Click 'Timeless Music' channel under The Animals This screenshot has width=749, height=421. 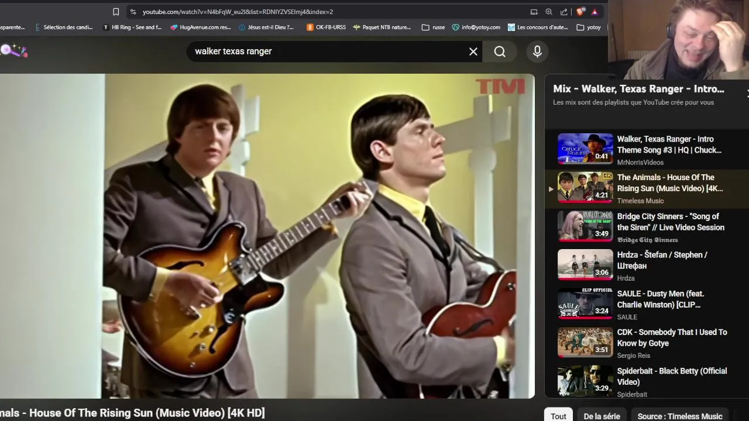[640, 201]
